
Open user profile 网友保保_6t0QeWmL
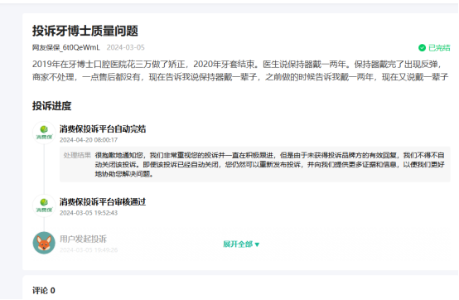(x=65, y=47)
